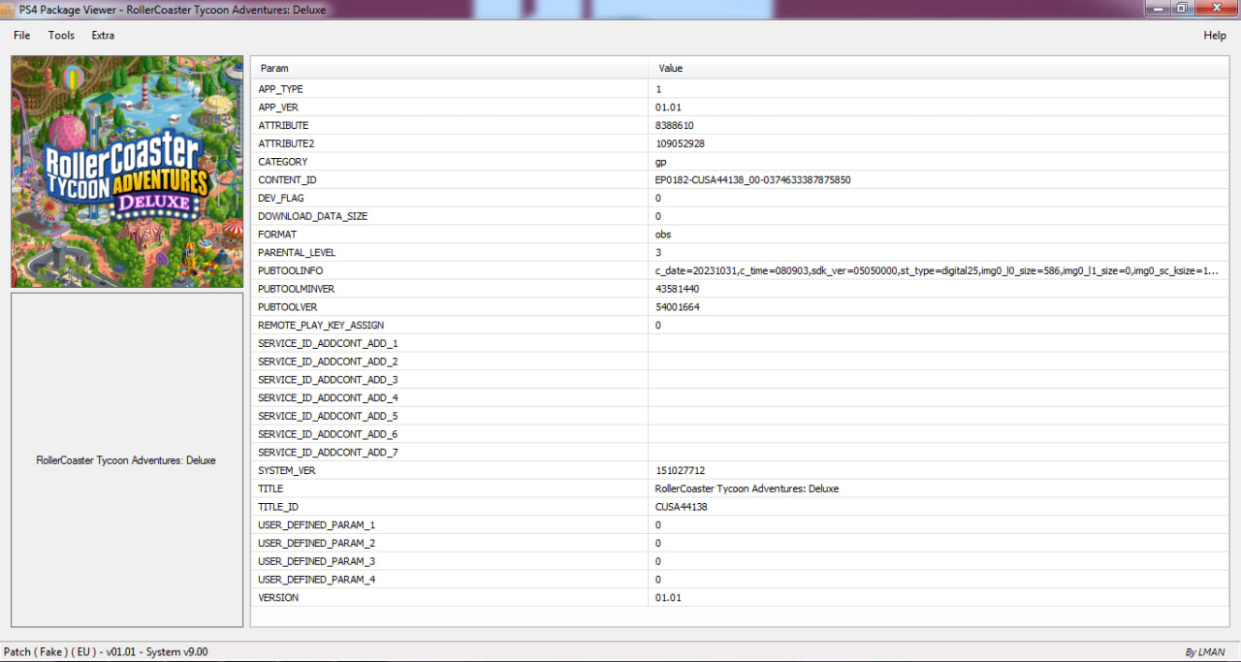Select the REMOTE_PLAY_KEY_ASSIGN parameter row
The image size is (1241, 662).
click(x=741, y=325)
